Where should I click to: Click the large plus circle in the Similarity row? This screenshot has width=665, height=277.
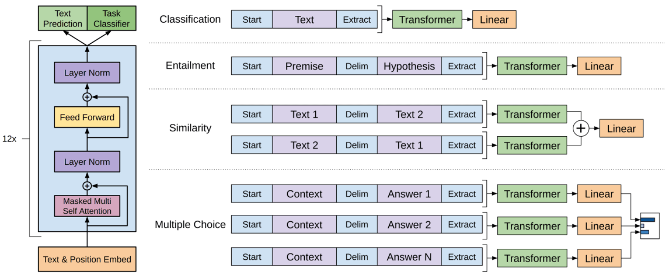pos(581,129)
